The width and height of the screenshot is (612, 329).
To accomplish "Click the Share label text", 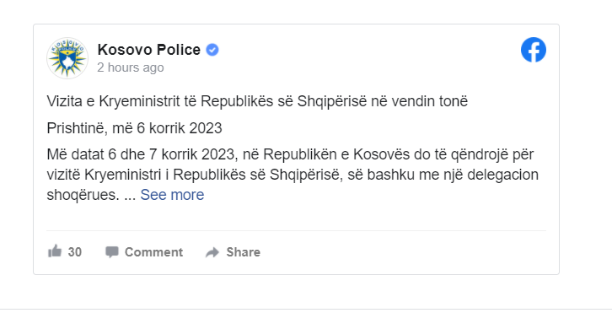I will pyautogui.click(x=243, y=252).
